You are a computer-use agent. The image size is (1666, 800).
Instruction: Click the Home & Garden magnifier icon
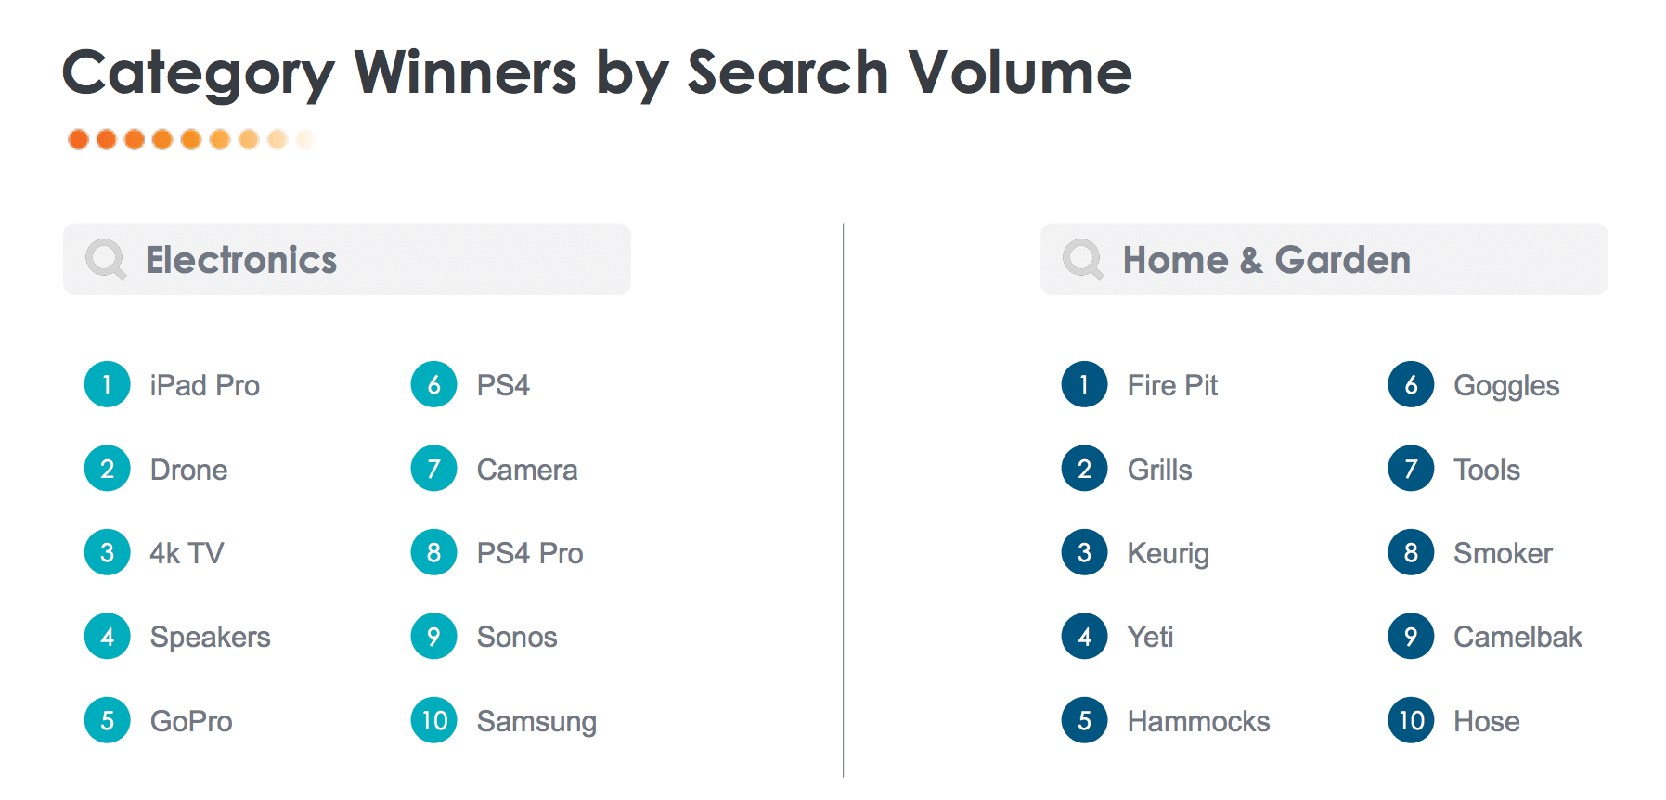[1083, 260]
